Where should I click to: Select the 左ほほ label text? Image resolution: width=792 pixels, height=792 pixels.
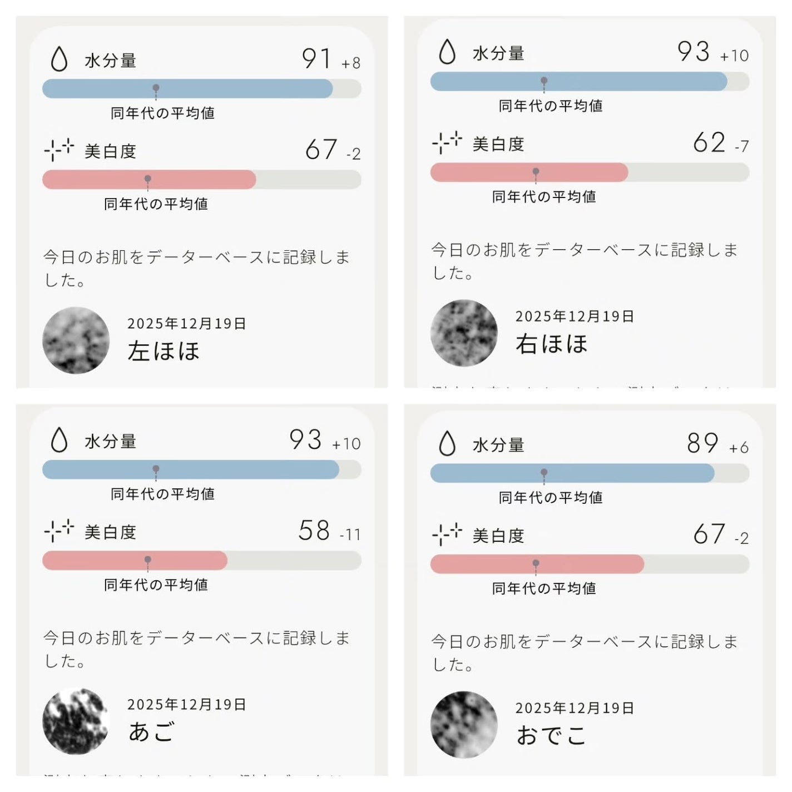click(x=164, y=352)
